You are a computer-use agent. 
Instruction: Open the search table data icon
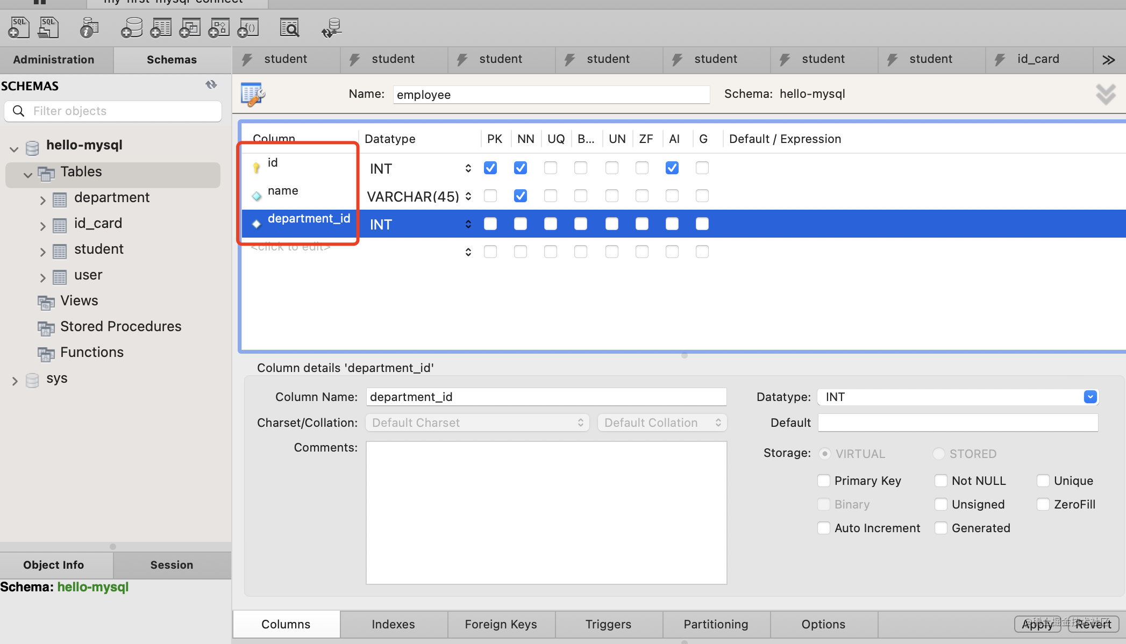coord(289,28)
